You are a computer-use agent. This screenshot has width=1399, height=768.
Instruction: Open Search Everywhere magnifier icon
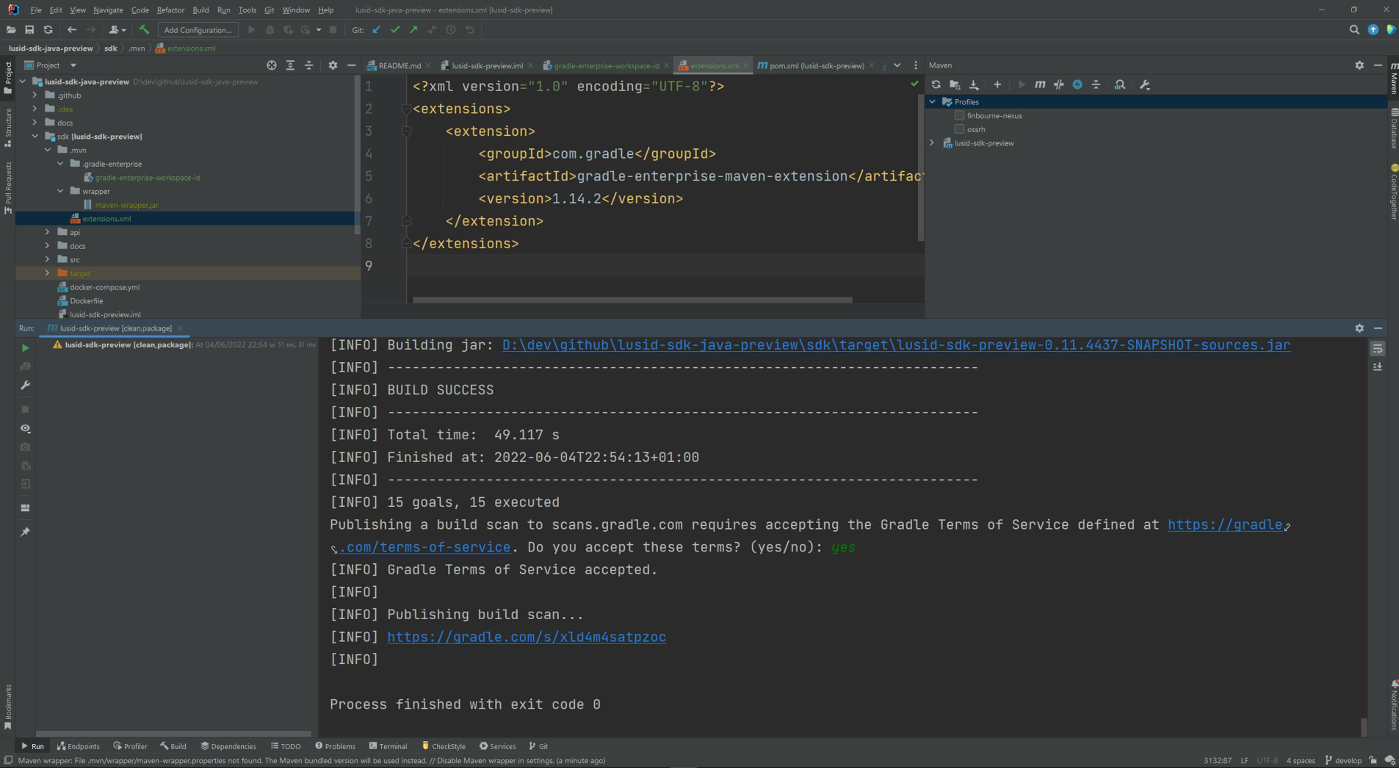(1354, 30)
